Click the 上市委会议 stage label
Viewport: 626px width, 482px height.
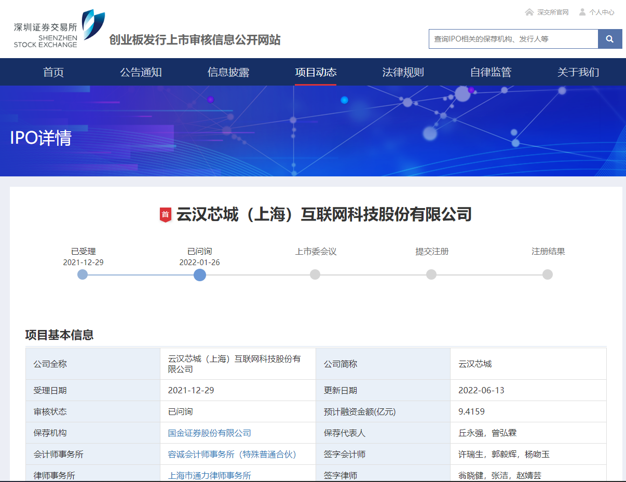tap(316, 252)
